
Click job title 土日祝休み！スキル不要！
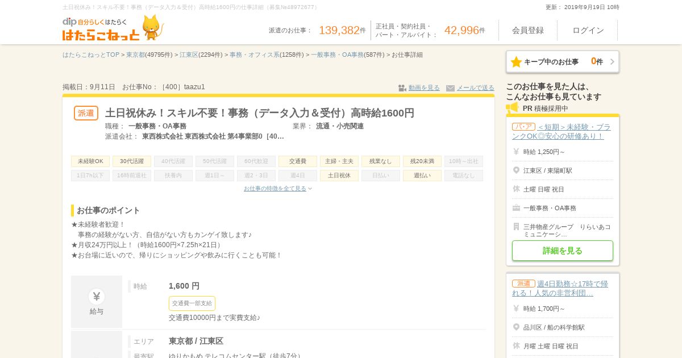[260, 113]
